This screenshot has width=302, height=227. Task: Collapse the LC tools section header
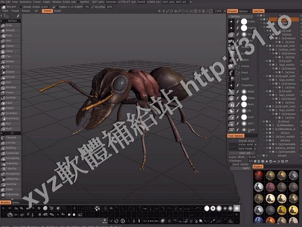(x=11, y=133)
